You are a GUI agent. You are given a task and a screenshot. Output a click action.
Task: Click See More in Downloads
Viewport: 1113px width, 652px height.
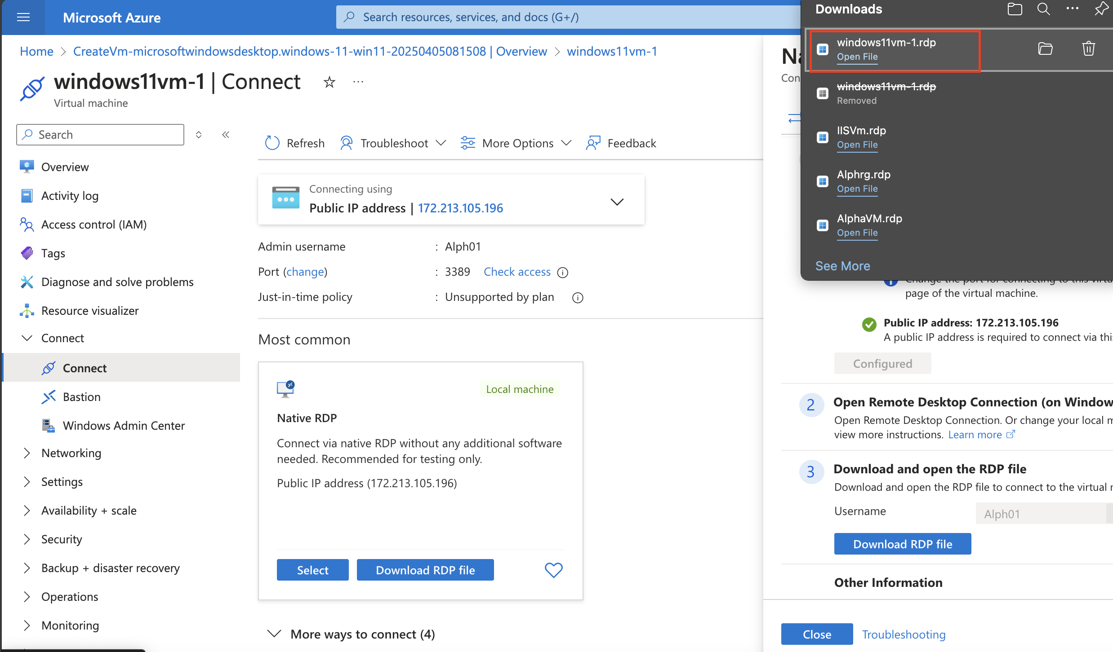pos(842,266)
